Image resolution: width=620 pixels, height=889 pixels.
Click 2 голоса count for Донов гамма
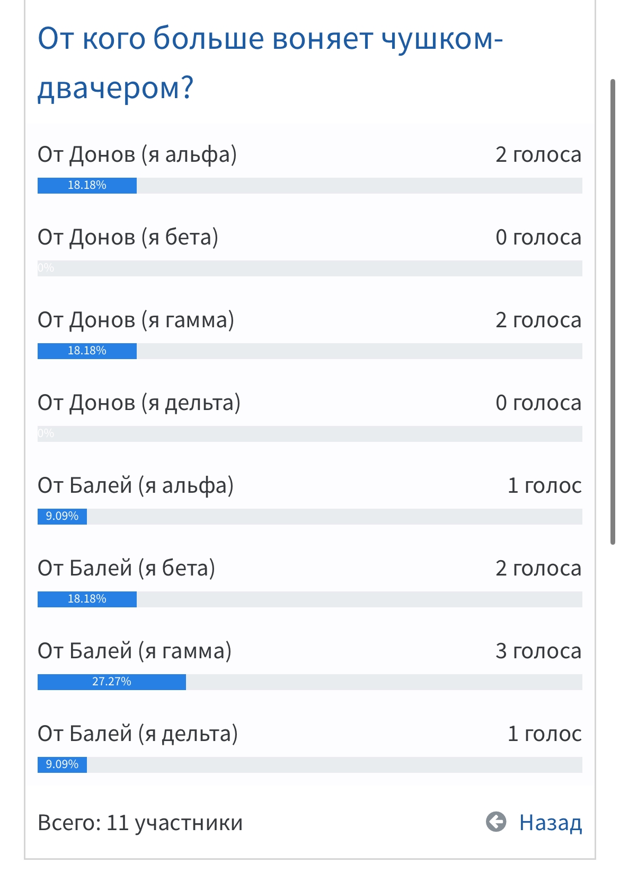[x=538, y=320]
